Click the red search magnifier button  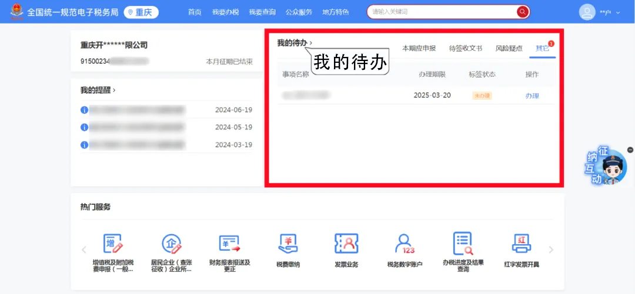click(x=522, y=12)
